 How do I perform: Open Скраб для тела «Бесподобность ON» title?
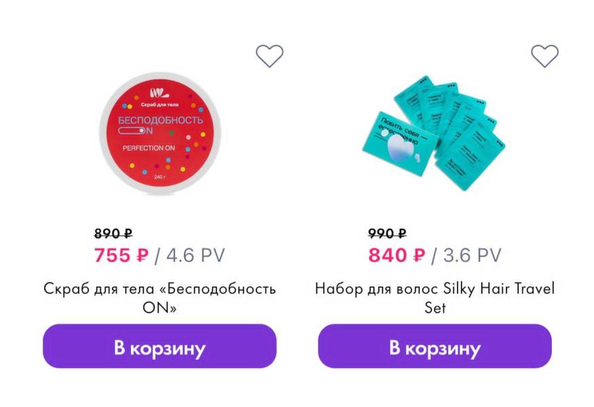[160, 297]
